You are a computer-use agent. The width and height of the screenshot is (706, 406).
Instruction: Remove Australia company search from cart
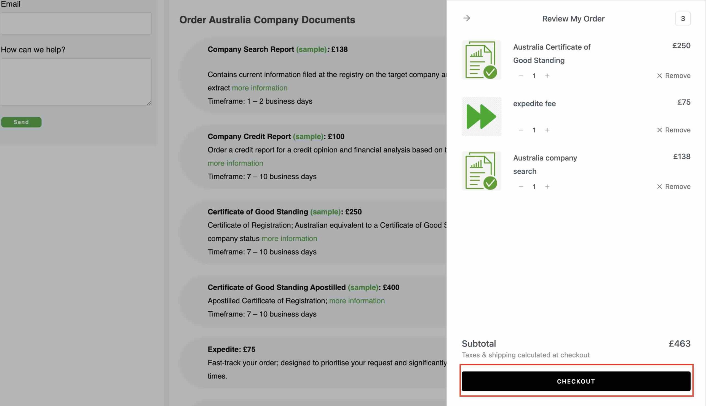(x=674, y=187)
